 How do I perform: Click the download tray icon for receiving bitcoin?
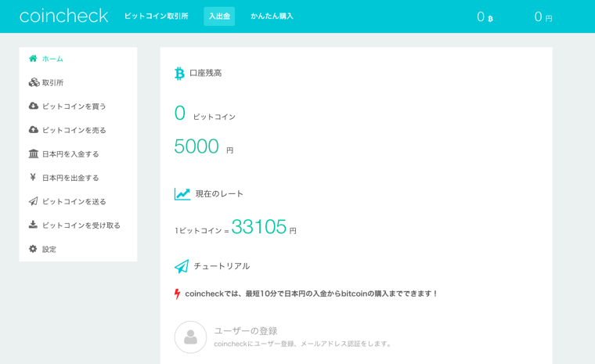pyautogui.click(x=33, y=225)
